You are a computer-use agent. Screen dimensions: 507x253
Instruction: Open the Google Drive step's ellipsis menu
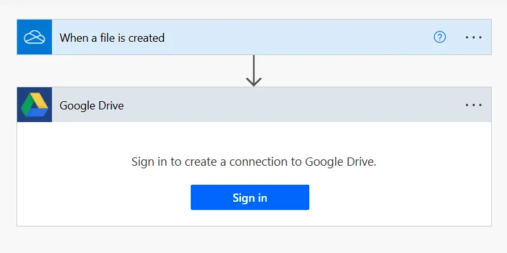tap(473, 105)
